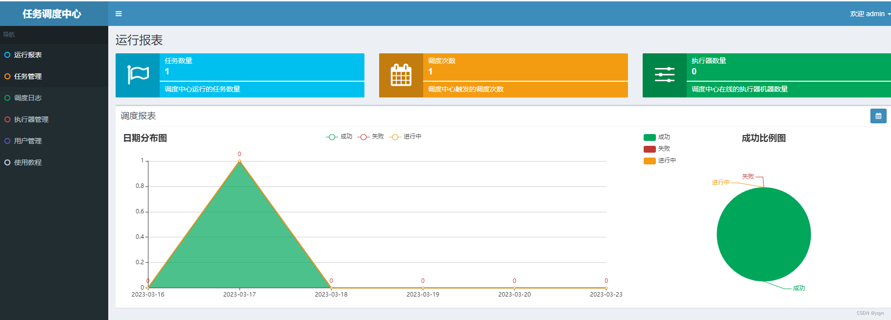
Task: Toggle green 成功 swatch in pie legend
Action: [x=650, y=137]
